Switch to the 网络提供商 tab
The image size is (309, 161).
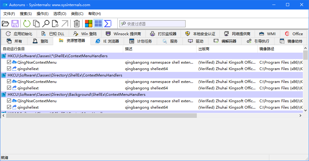[237, 34]
